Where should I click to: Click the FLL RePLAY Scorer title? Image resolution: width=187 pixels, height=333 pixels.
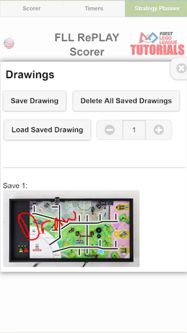[87, 45]
